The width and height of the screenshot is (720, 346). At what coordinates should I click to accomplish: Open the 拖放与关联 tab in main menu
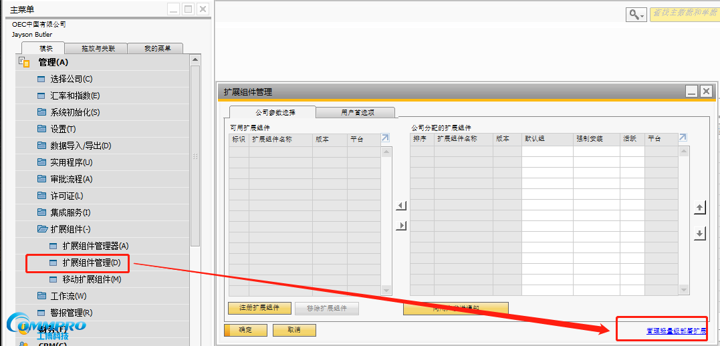pyautogui.click(x=98, y=48)
